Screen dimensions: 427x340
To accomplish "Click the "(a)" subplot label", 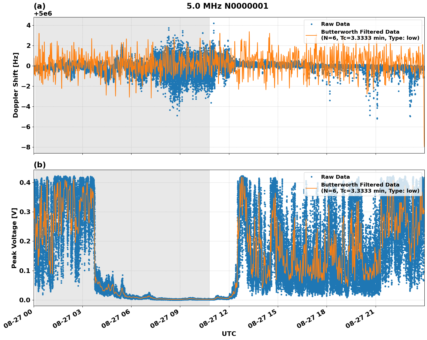I will 40,5.
